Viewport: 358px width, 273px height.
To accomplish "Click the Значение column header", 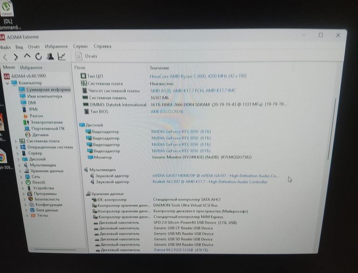I will point(159,68).
